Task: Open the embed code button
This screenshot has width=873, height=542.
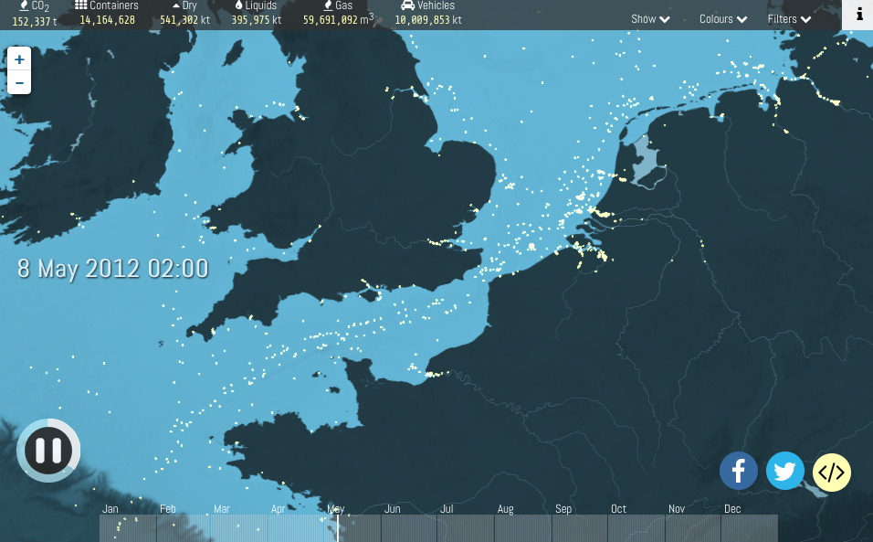Action: [x=831, y=473]
